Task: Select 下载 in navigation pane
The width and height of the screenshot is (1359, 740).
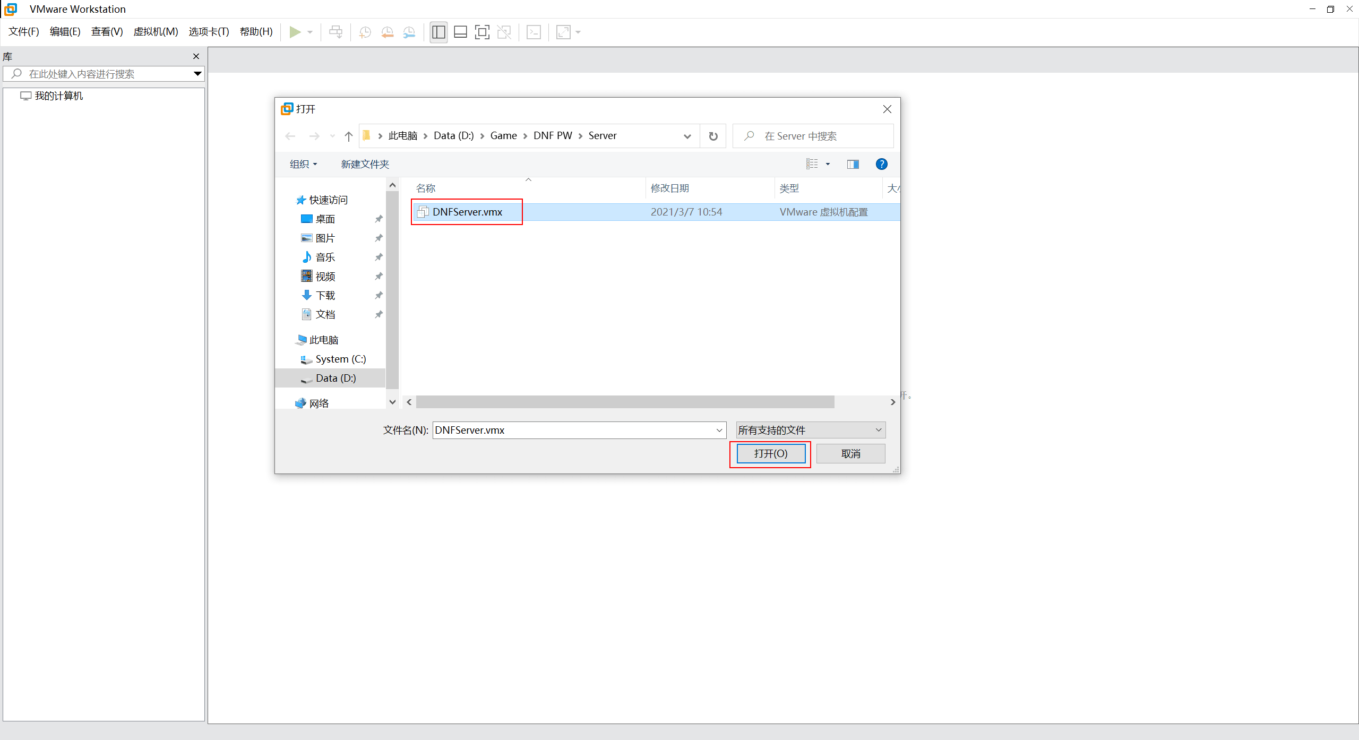Action: click(x=317, y=296)
